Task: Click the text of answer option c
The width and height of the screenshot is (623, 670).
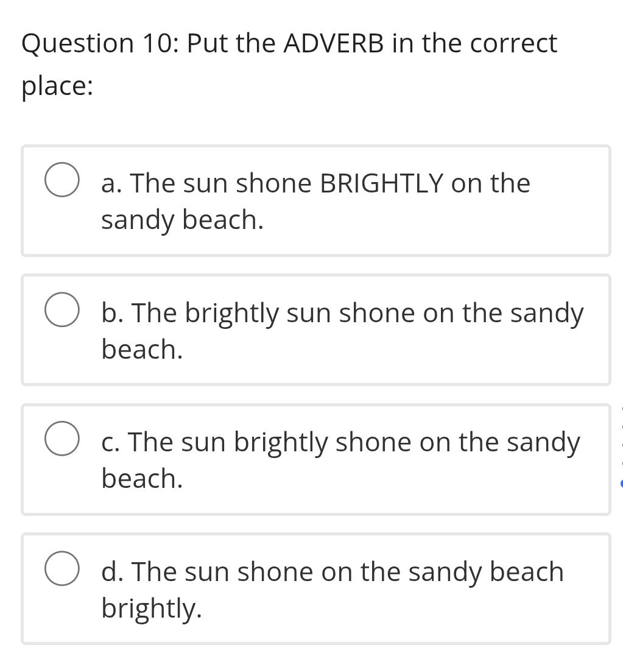Action: pos(339,459)
